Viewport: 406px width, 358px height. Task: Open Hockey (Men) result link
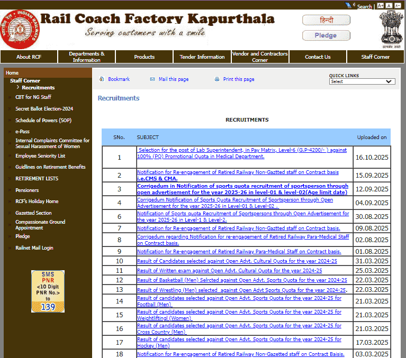tap(239, 342)
